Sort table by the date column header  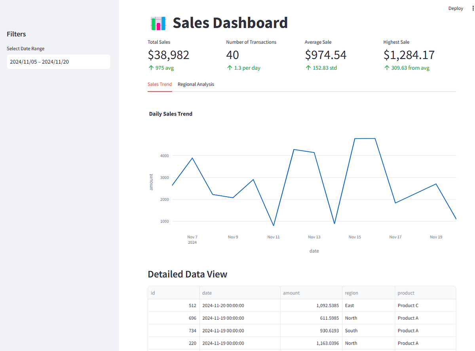tap(240, 293)
